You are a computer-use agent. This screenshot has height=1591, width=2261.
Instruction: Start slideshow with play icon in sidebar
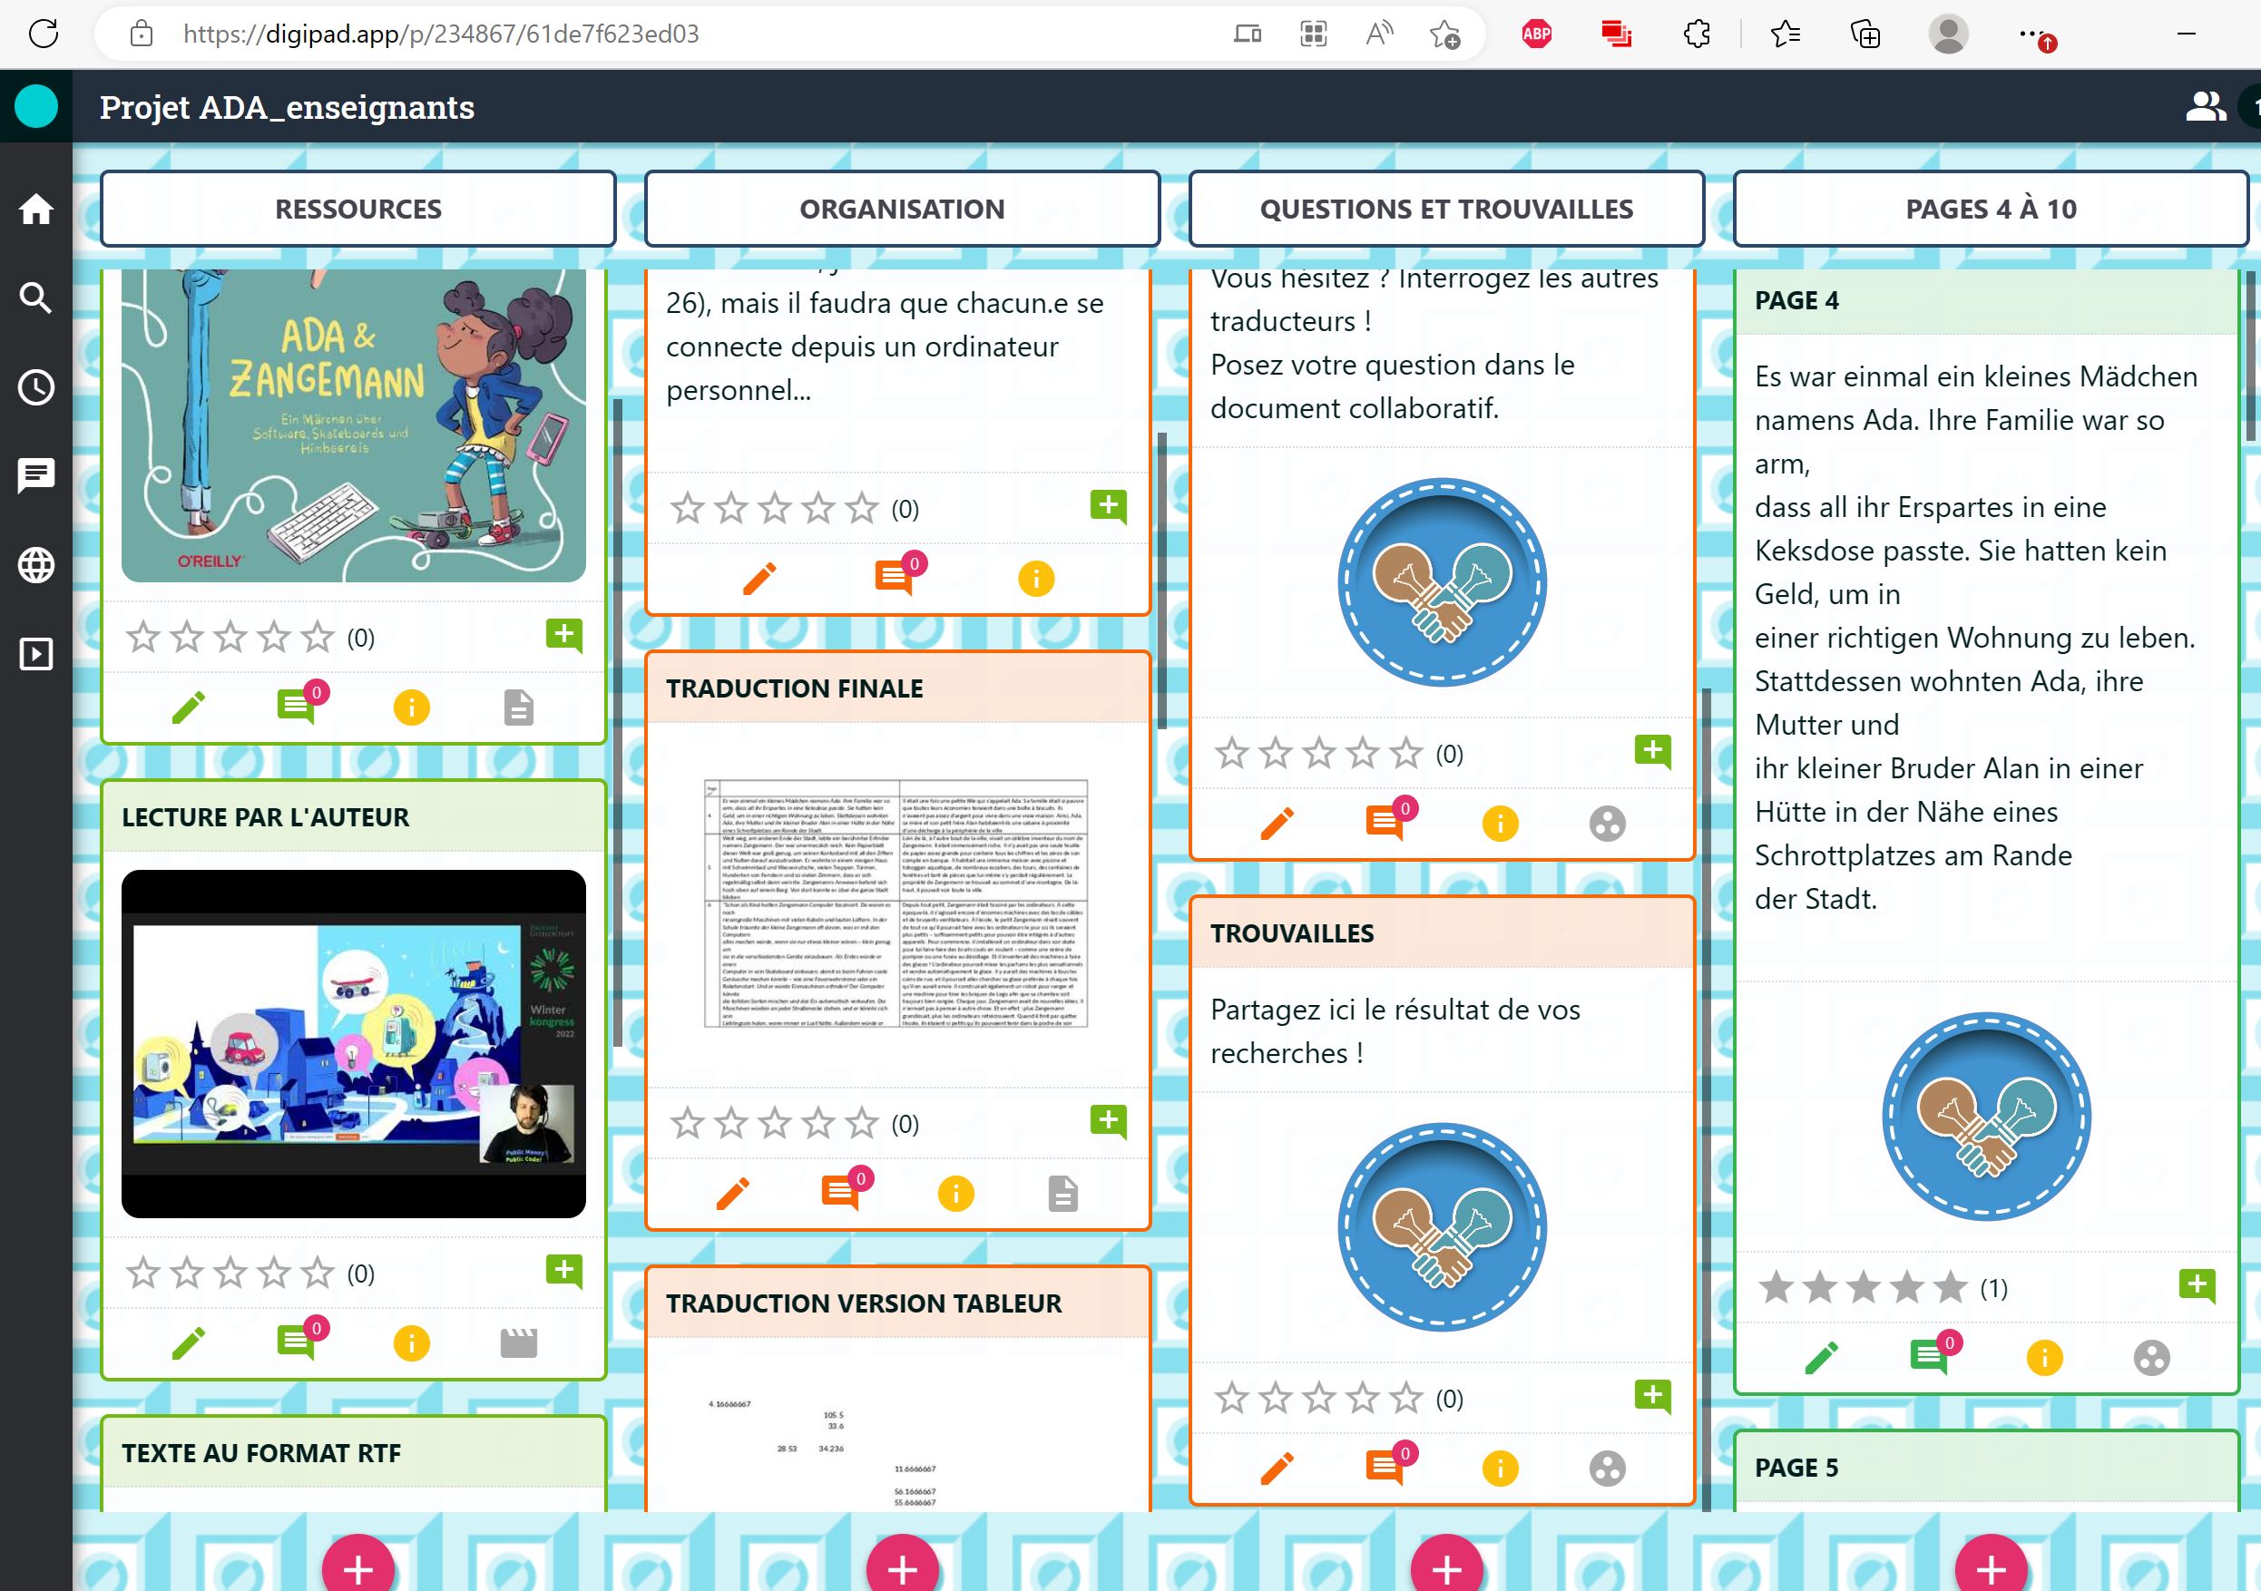click(x=36, y=654)
